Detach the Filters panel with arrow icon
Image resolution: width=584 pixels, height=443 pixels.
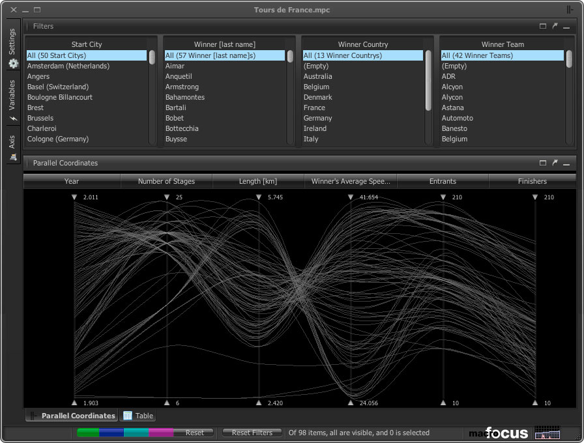click(555, 26)
